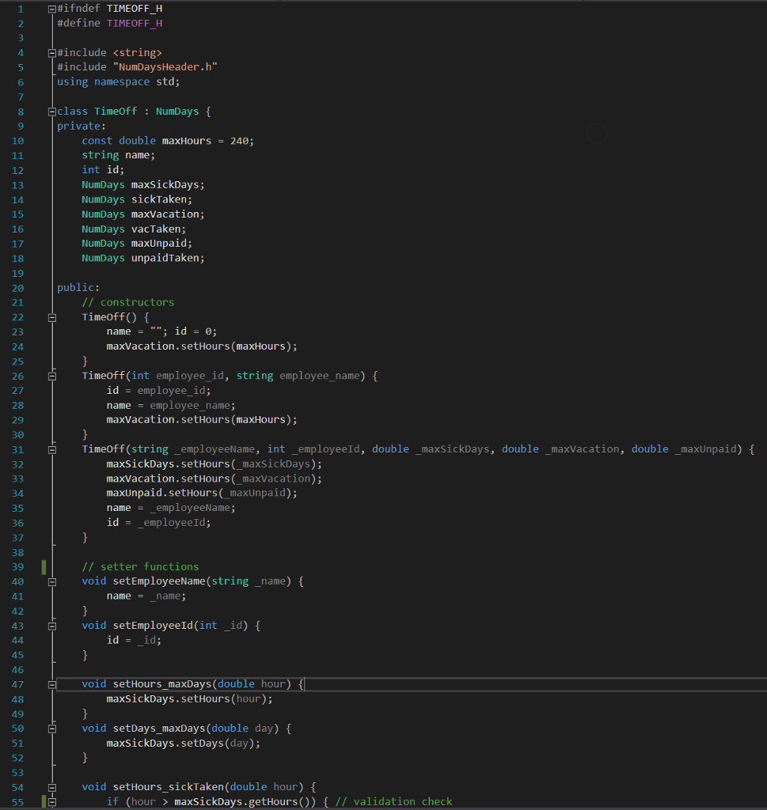Click the 'string name;' member declaration
This screenshot has height=810, width=767.
(119, 155)
